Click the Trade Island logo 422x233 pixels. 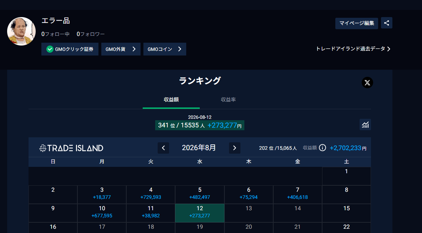pyautogui.click(x=71, y=148)
